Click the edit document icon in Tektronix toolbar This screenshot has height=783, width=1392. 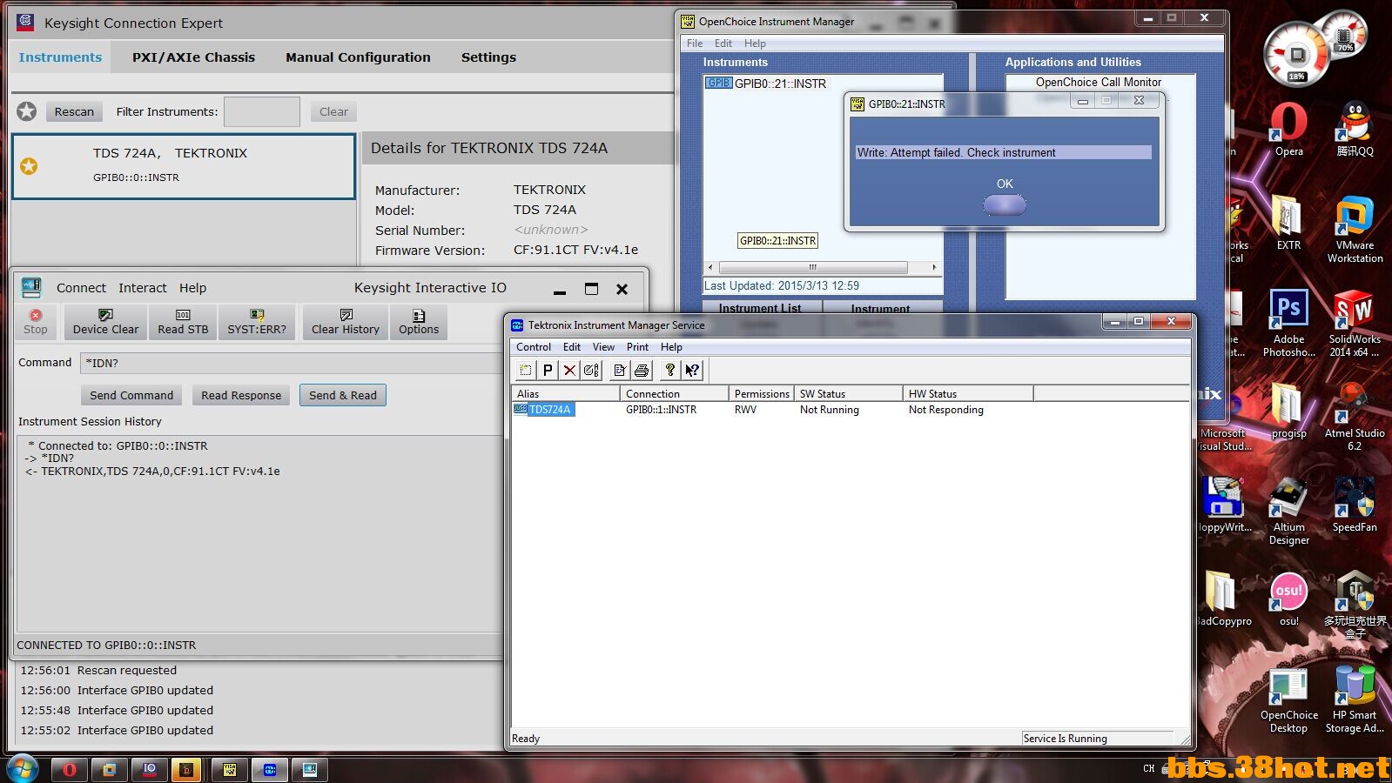(x=620, y=370)
